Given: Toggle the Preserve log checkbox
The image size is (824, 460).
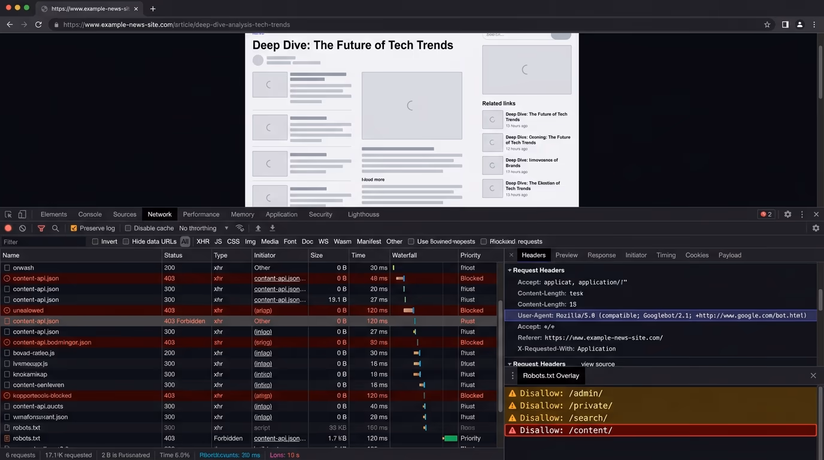Looking at the screenshot, I should tap(74, 228).
